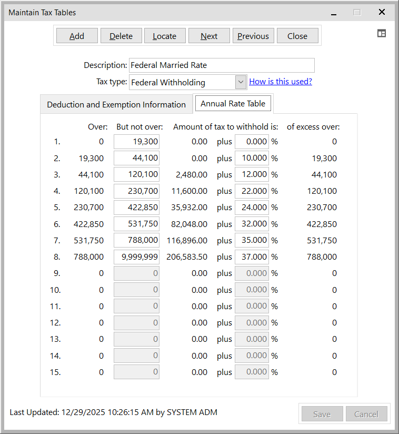
Task: Go to the Previous tax table record
Action: [253, 36]
